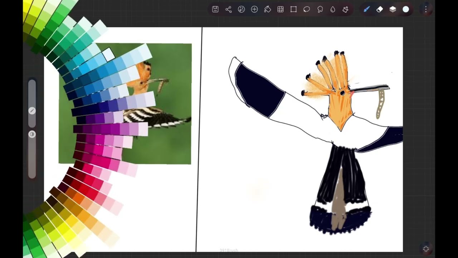
Task: Open the share options
Action: coord(228,9)
